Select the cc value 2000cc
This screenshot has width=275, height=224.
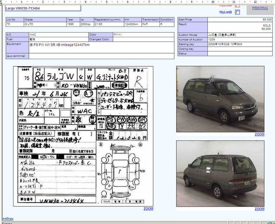85,24
